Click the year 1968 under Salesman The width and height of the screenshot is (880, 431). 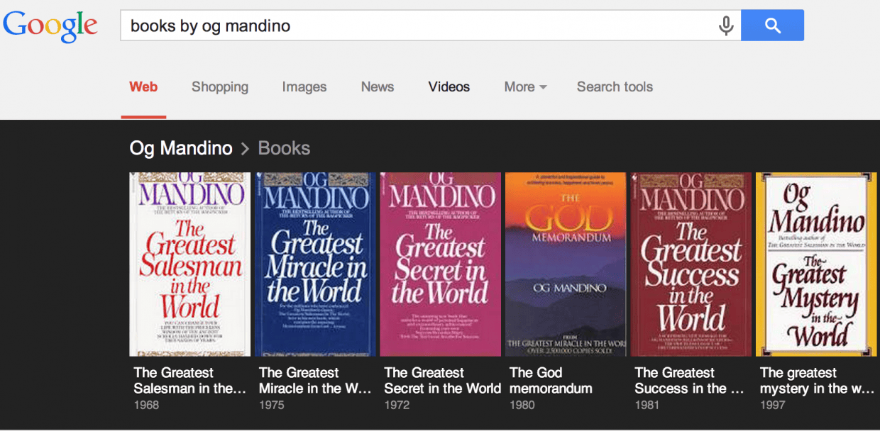tap(146, 405)
